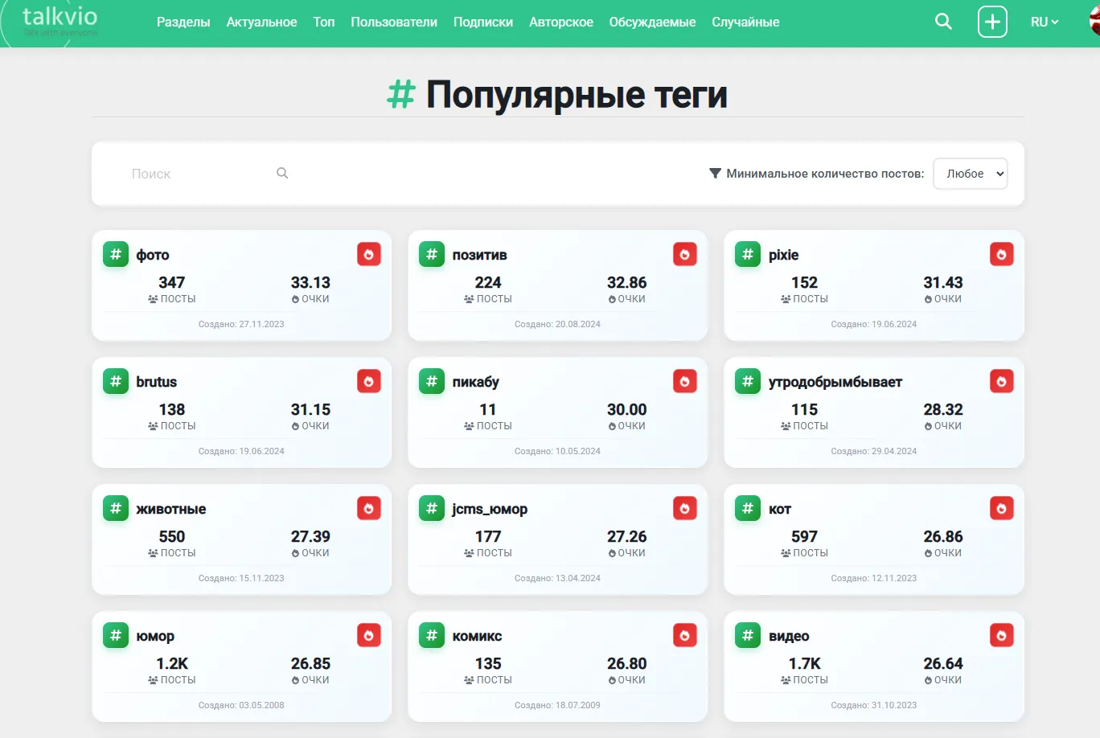The image size is (1100, 738).
Task: Open the jcms_юмор tag link
Action: (490, 509)
